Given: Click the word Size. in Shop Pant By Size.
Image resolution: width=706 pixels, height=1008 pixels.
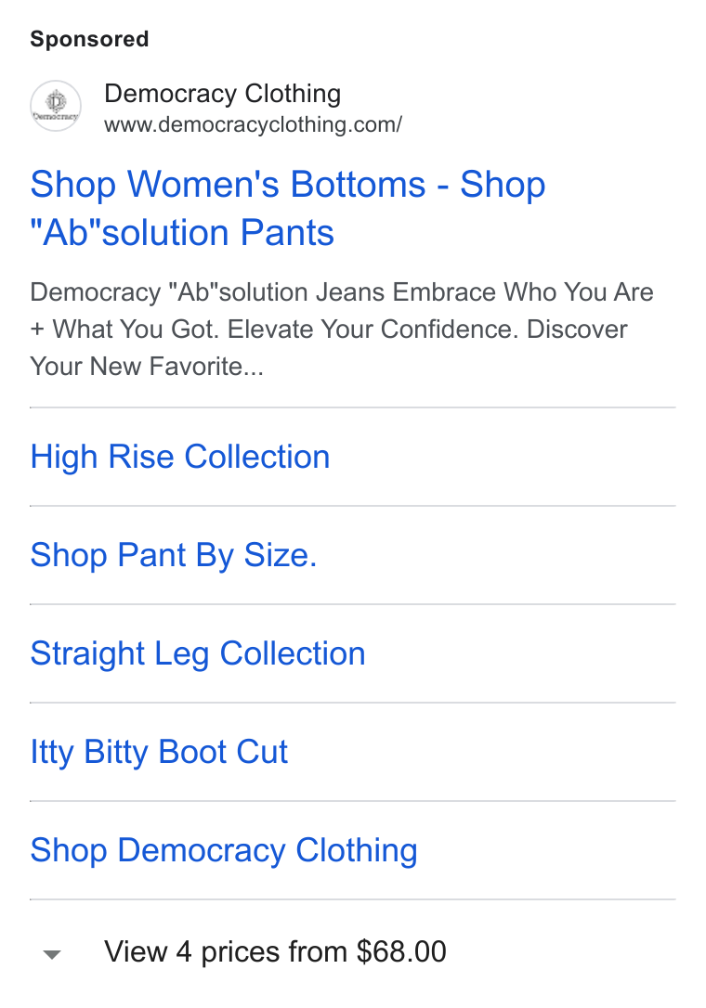Looking at the screenshot, I should point(281,555).
